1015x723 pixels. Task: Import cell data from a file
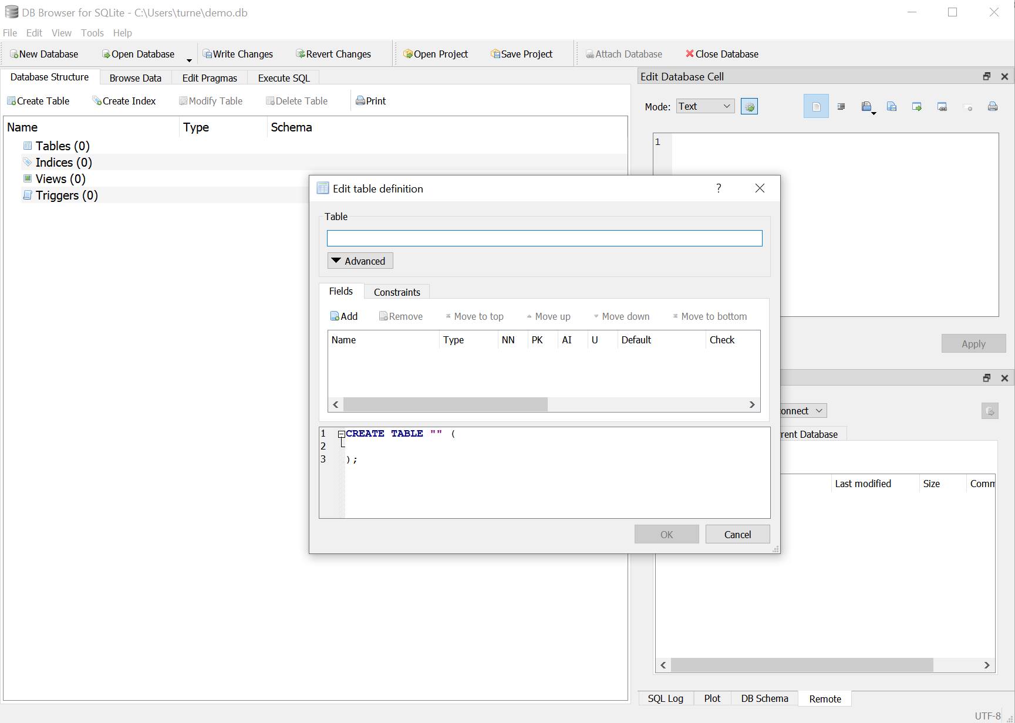tap(868, 106)
